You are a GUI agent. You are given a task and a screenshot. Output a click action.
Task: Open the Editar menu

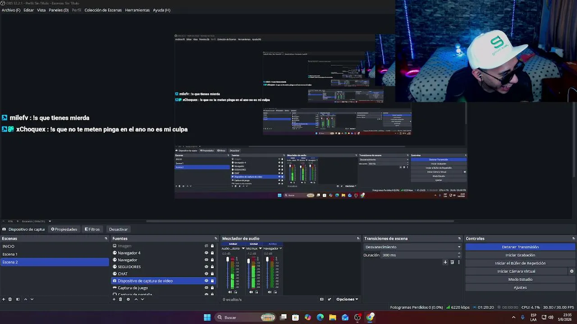click(28, 10)
